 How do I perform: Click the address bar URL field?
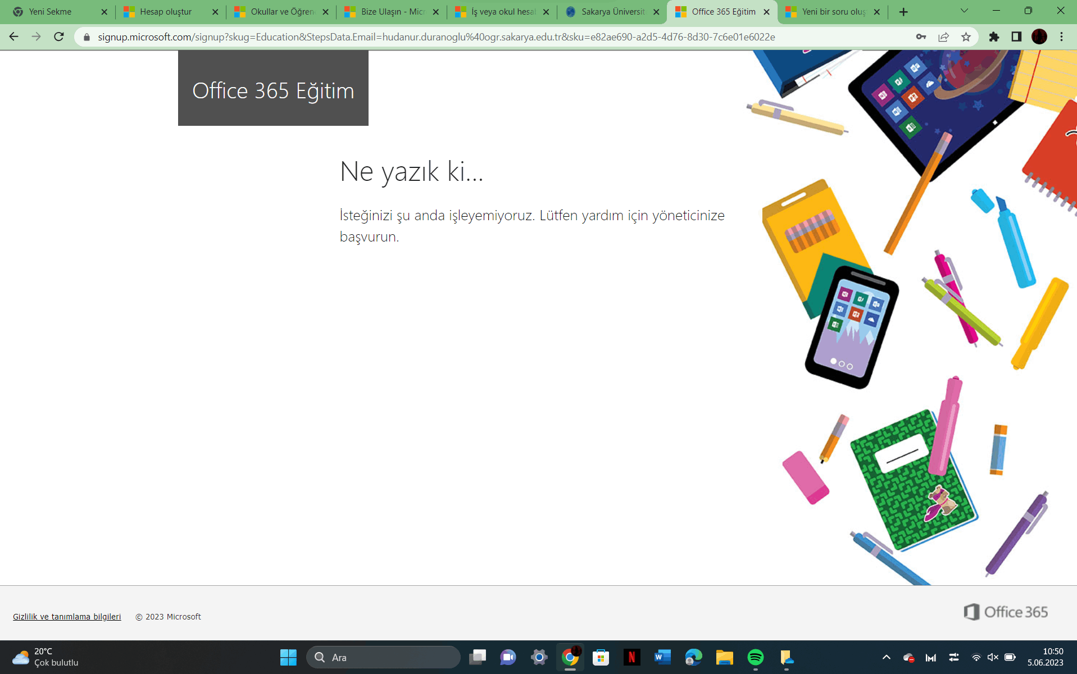coord(494,37)
